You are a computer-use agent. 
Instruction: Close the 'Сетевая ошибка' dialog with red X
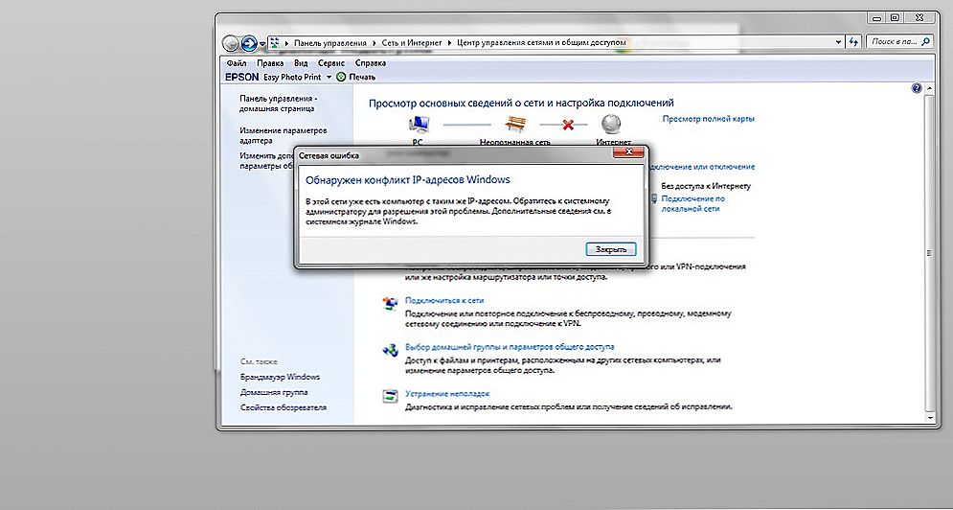click(628, 152)
